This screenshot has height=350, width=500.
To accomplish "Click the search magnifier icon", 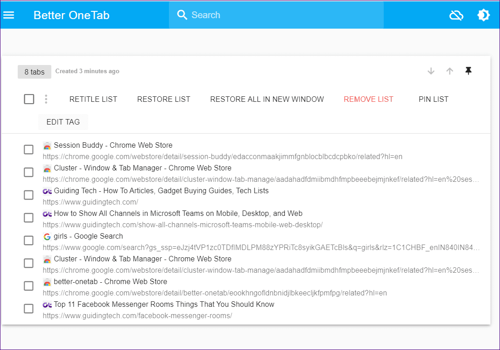I will [x=182, y=15].
